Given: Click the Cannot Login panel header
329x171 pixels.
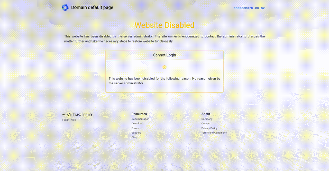Looking at the screenshot, I should [x=164, y=55].
